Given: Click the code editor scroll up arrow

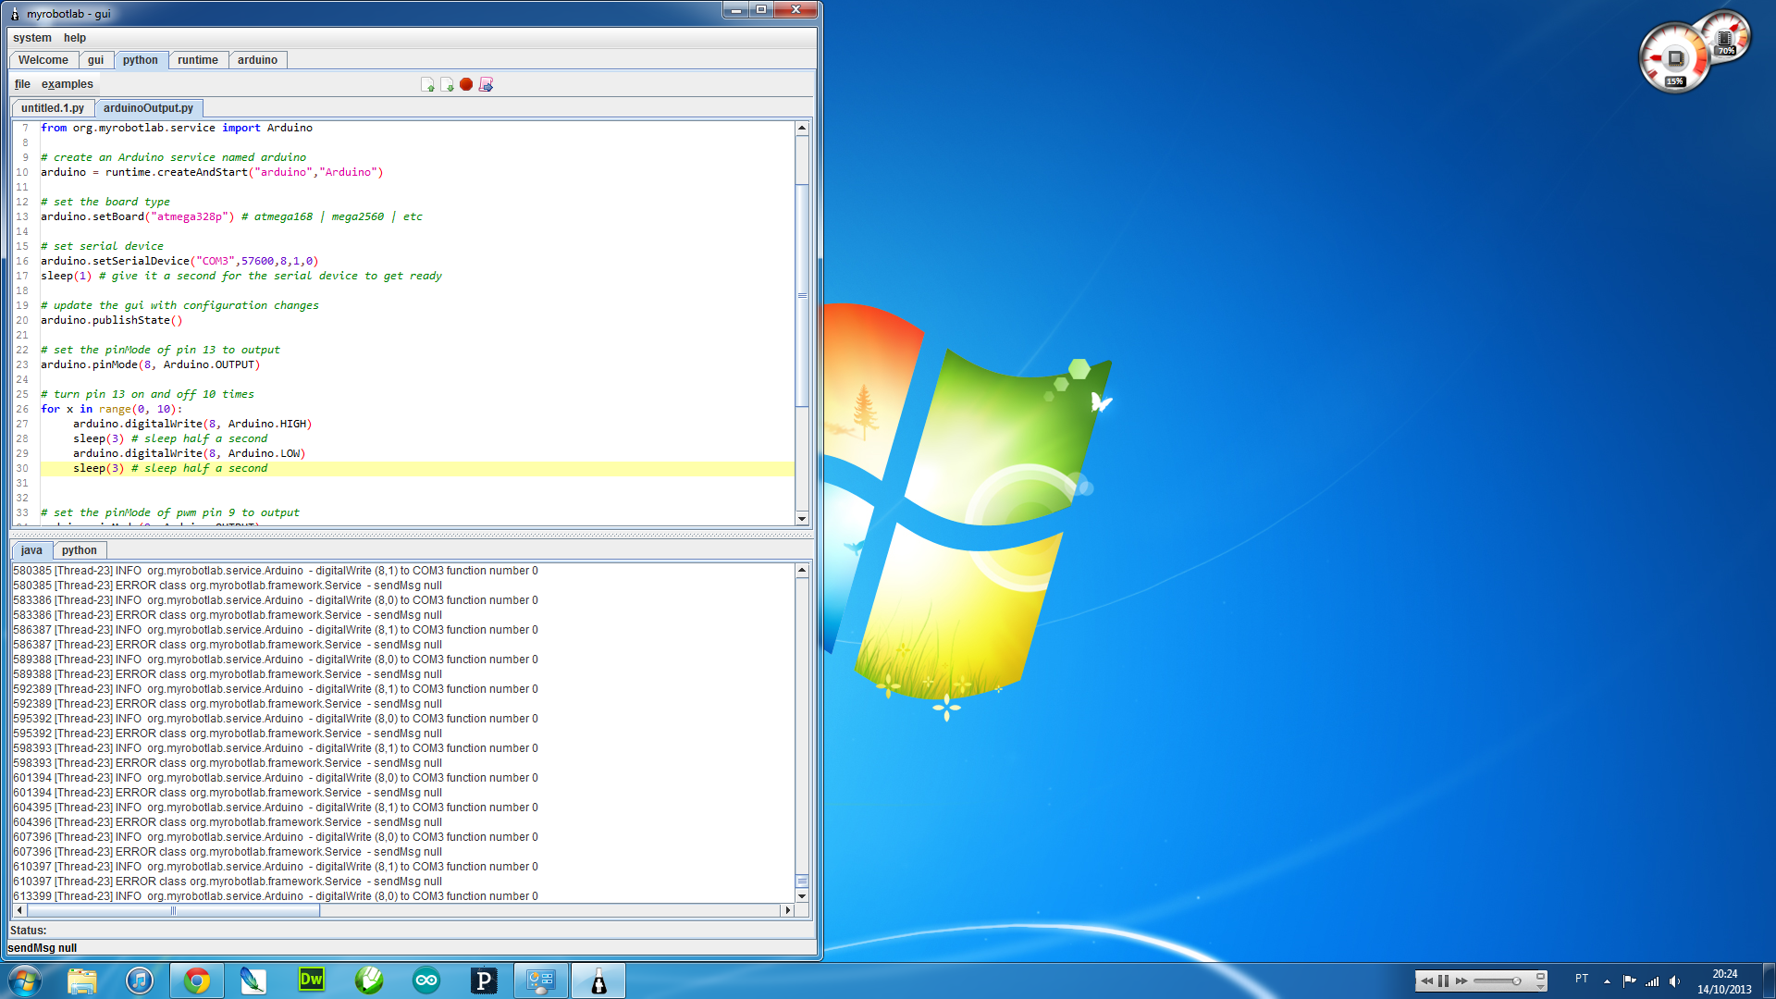Looking at the screenshot, I should click(x=802, y=128).
